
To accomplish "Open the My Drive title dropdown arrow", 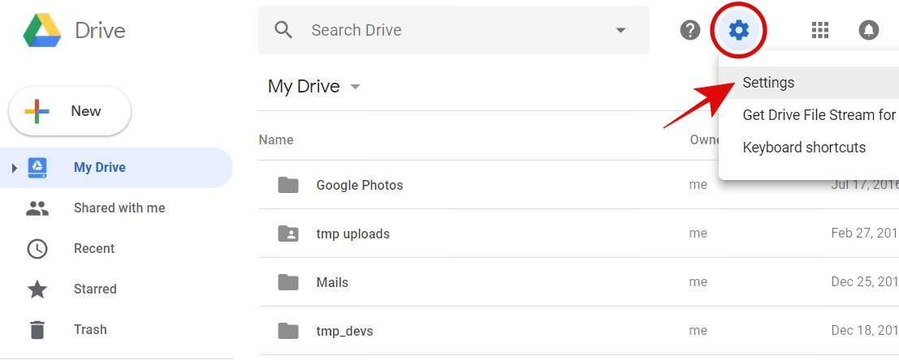I will [x=355, y=87].
